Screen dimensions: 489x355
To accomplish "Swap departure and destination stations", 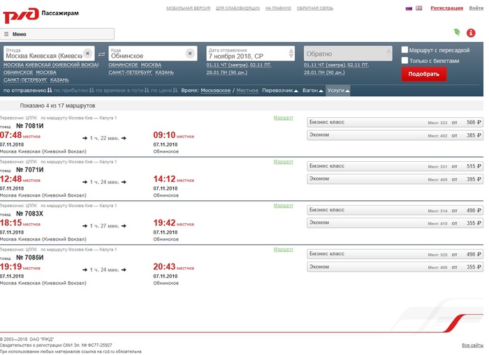I will pos(101,54).
